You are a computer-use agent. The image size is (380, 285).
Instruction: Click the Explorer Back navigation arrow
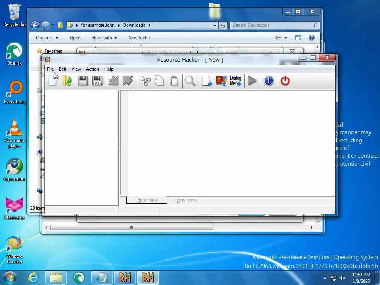pos(35,25)
